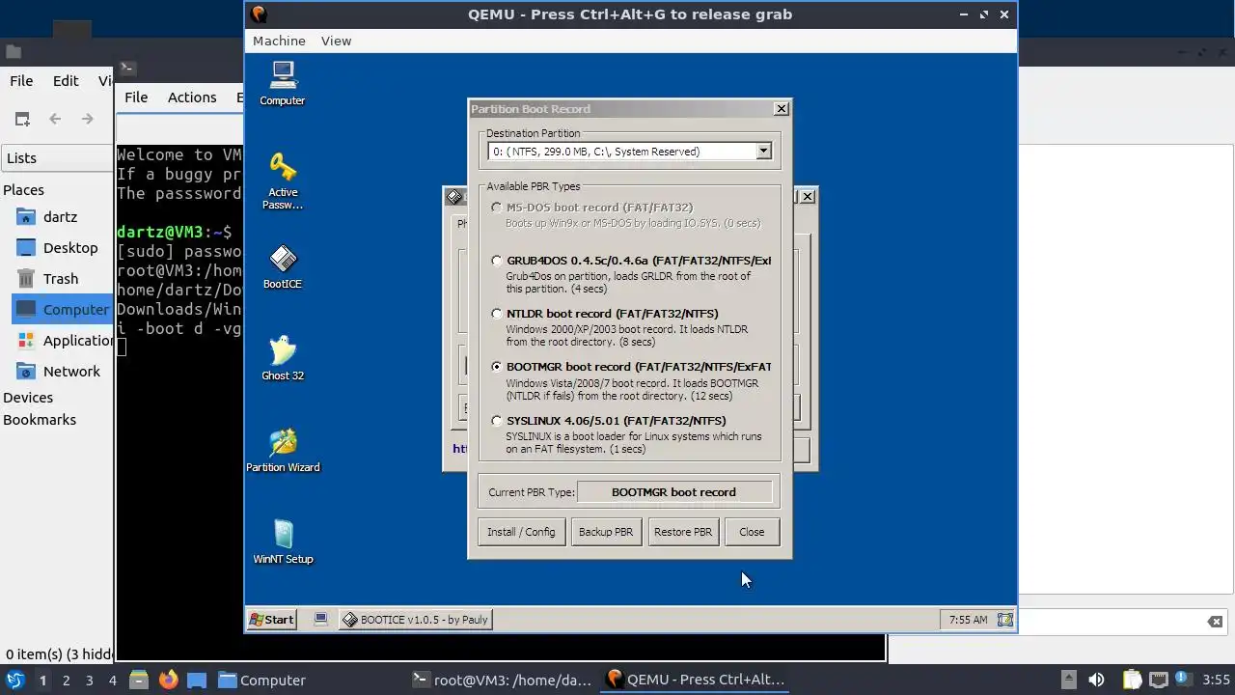The height and width of the screenshot is (695, 1235).
Task: Open the Active Password desktop icon
Action: click(x=283, y=181)
